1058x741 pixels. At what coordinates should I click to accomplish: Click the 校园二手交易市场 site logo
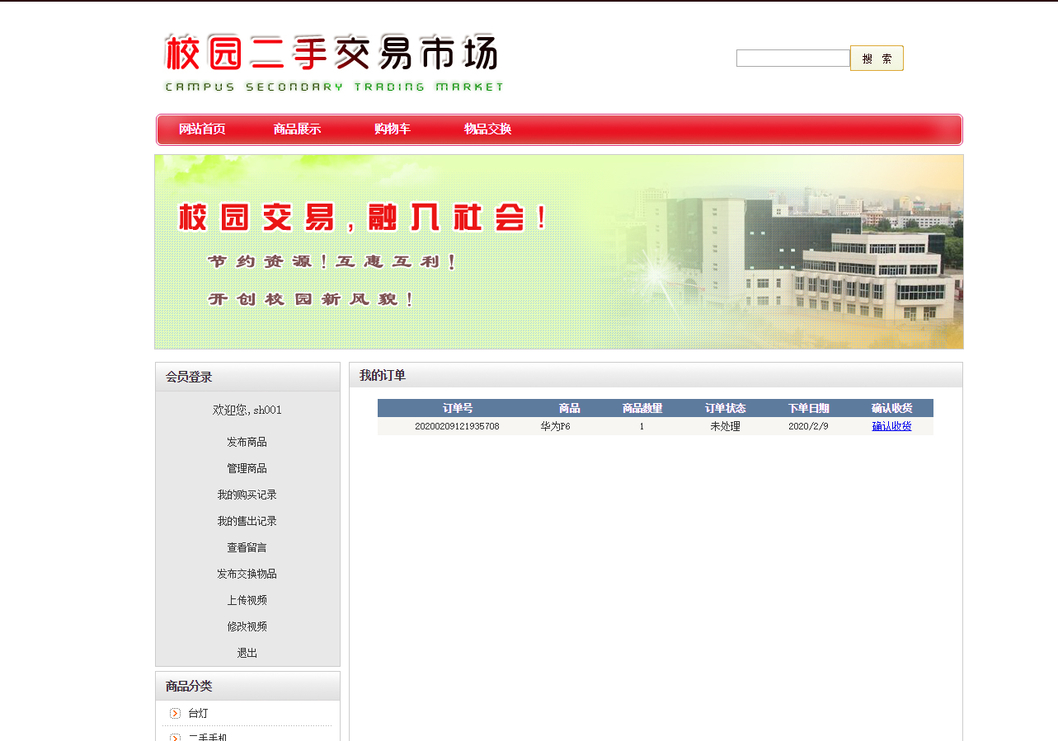click(333, 62)
